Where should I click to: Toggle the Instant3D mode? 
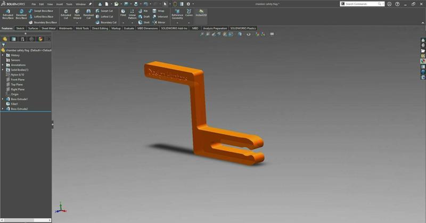coord(201,12)
